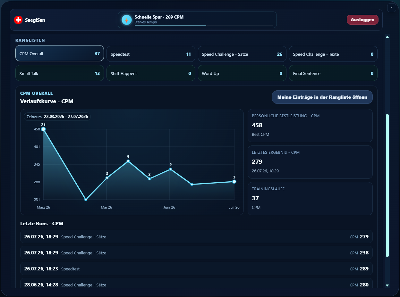This screenshot has height=297, width=400.
Task: Click the SaegiSan username
Action: (x=35, y=20)
